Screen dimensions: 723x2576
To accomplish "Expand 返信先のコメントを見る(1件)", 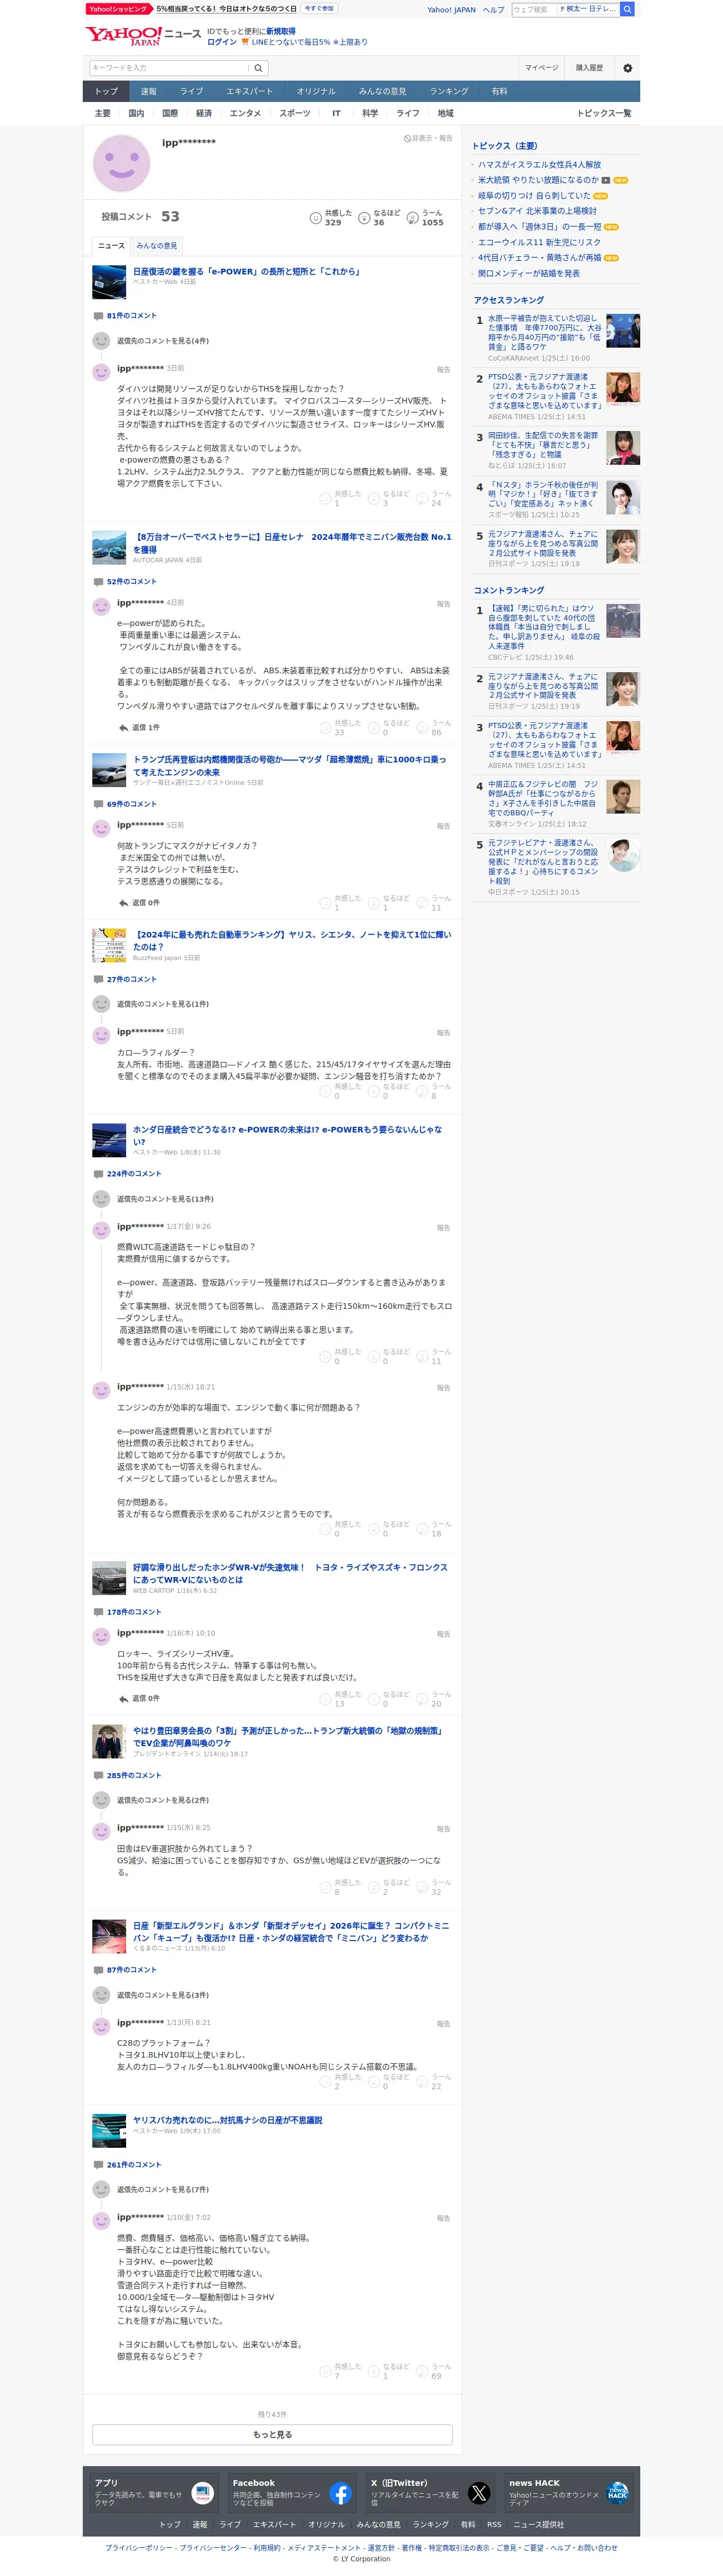I will 163,1004.
